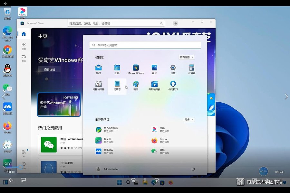Open the 邮件 (Mail) app in Start
Viewport: 290px width, 193px height.
point(98,69)
